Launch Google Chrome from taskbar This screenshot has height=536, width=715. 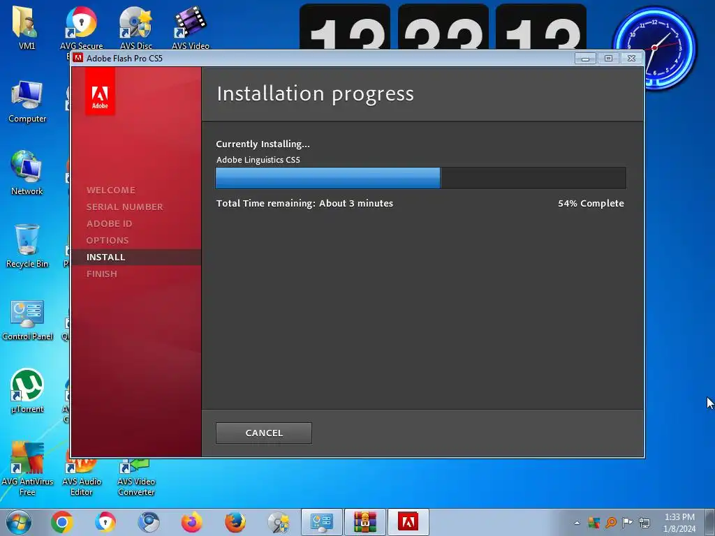(x=62, y=522)
